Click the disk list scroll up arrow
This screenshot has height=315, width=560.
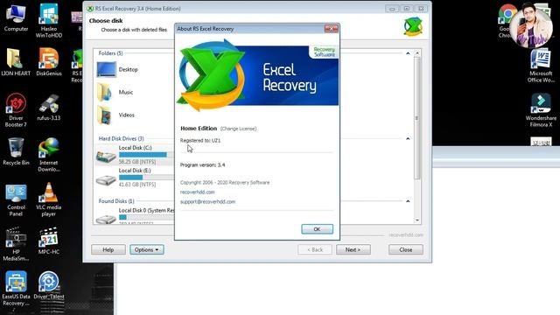pyautogui.click(x=417, y=53)
